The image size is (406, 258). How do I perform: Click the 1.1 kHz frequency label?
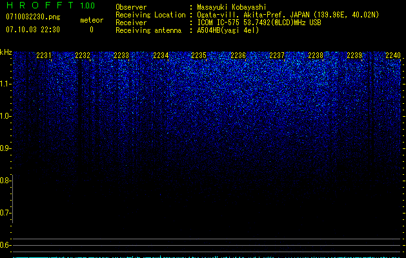5,84
